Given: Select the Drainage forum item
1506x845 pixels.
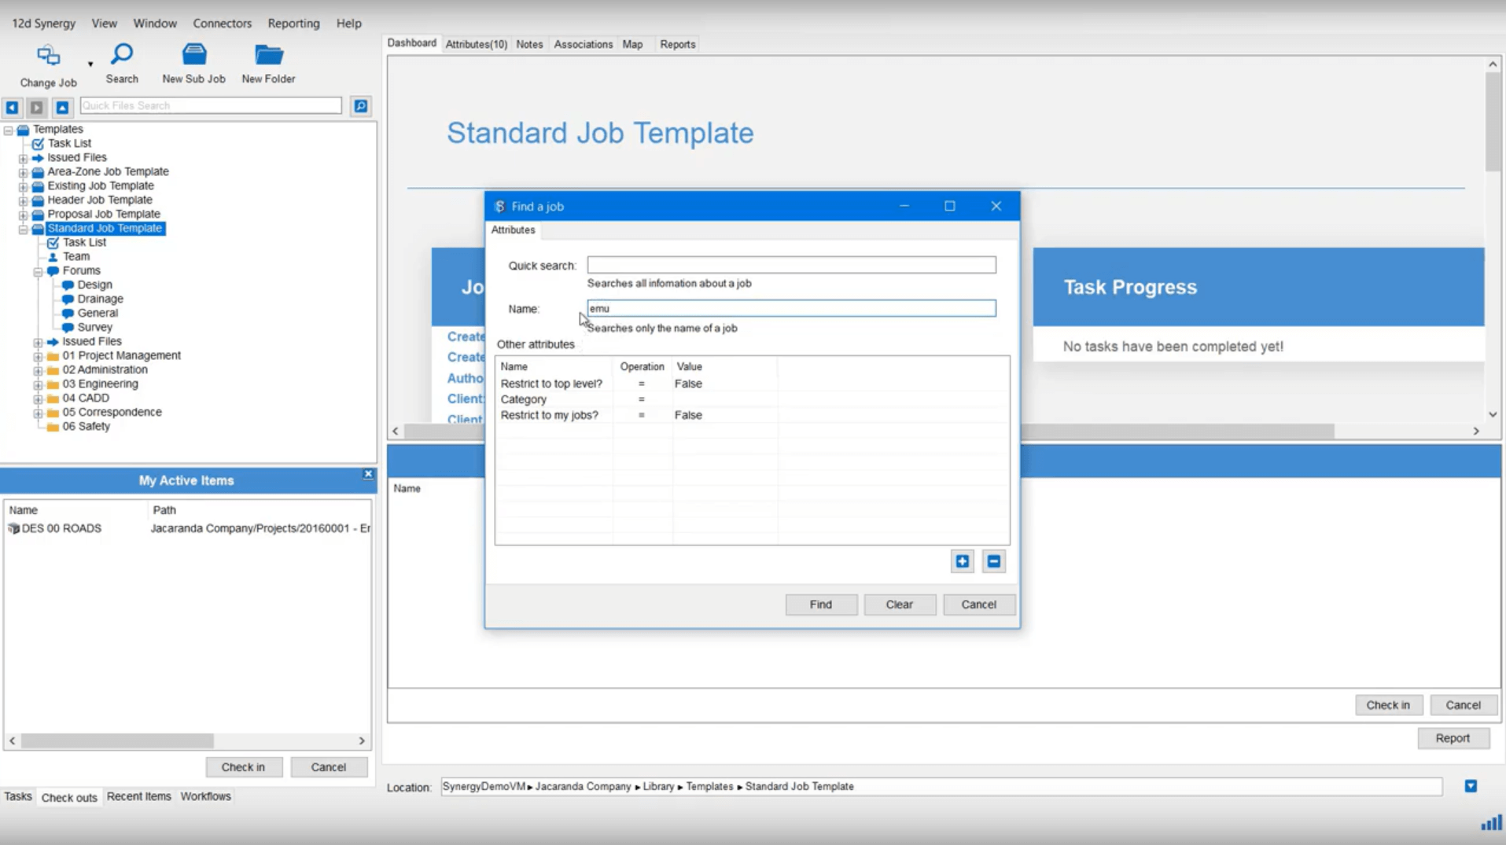Looking at the screenshot, I should (100, 299).
